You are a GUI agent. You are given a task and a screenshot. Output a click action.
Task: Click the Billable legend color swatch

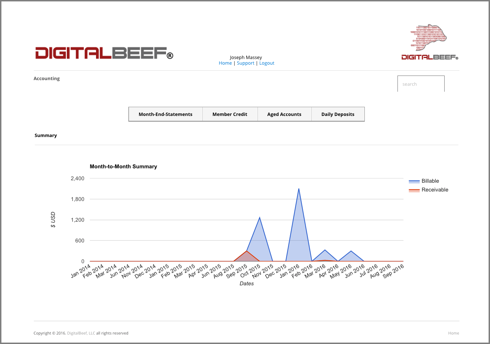[414, 181]
